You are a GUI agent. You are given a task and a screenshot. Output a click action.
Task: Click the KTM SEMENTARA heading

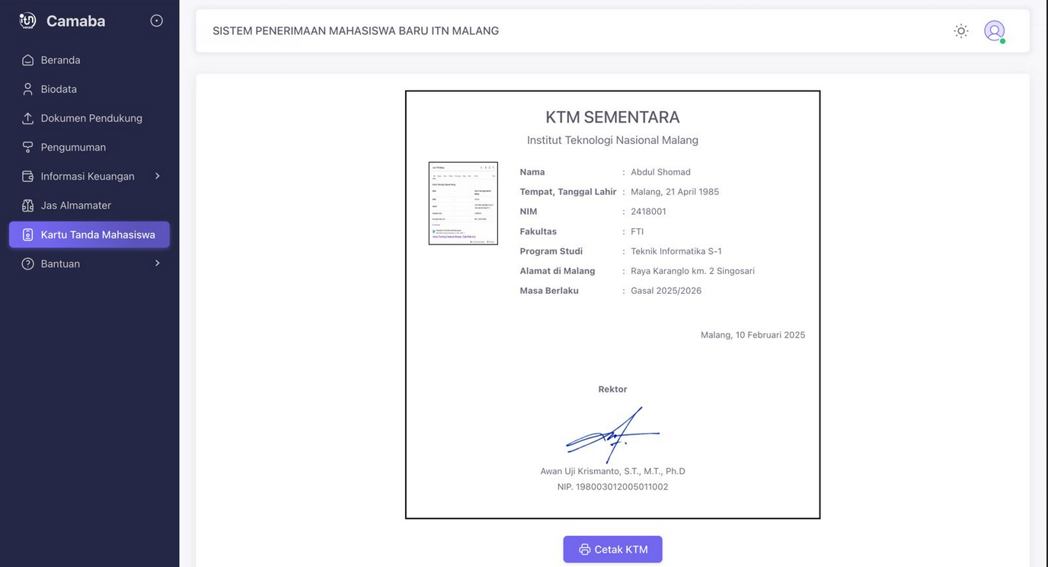(612, 117)
